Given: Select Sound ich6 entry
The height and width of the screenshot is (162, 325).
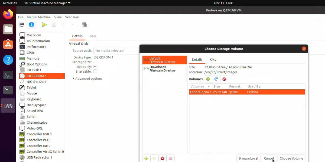Looking at the screenshot, I should (42, 111).
